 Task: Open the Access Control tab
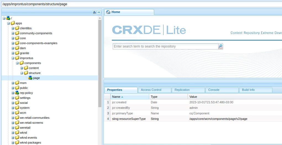(x=154, y=90)
